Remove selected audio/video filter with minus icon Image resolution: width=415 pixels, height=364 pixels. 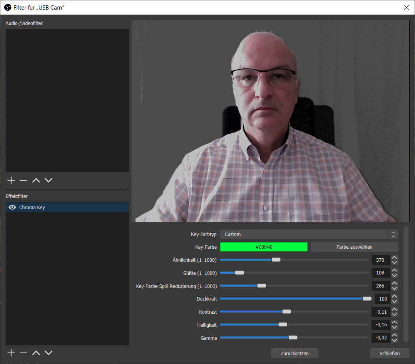coord(23,180)
